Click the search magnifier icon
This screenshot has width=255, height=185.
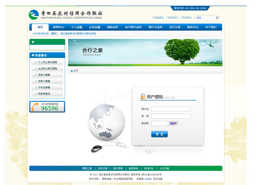(x=217, y=18)
